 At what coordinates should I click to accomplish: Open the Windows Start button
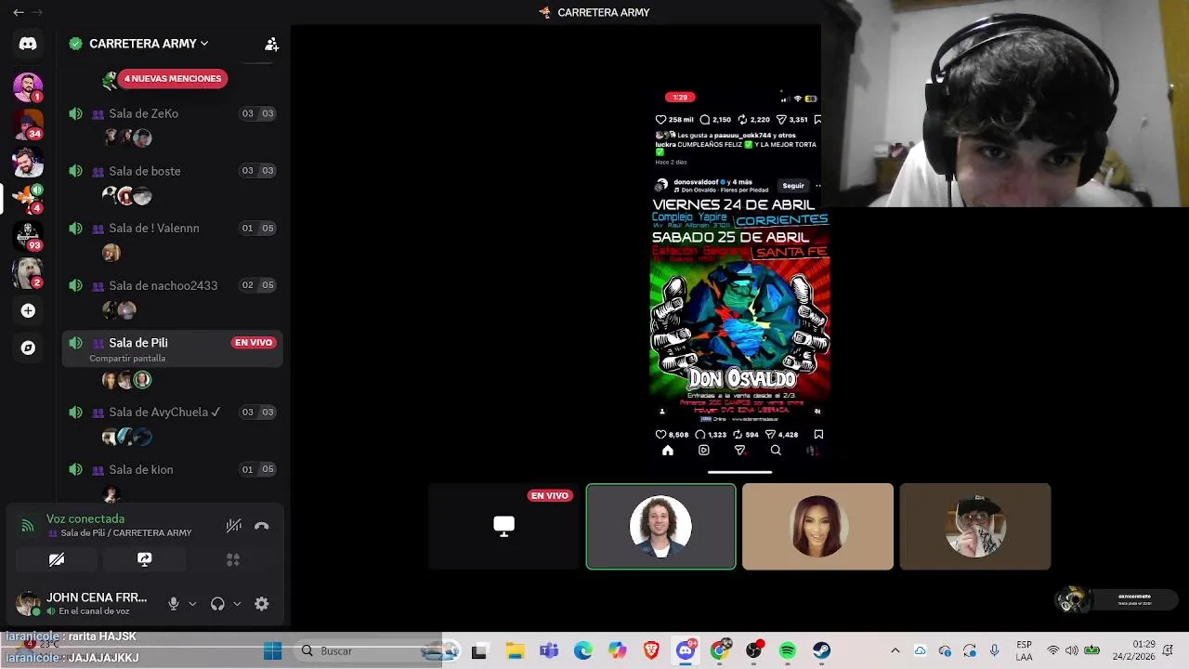pos(272,651)
